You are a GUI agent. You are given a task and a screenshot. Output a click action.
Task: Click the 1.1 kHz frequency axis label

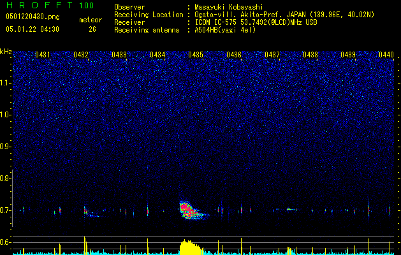coord(6,83)
